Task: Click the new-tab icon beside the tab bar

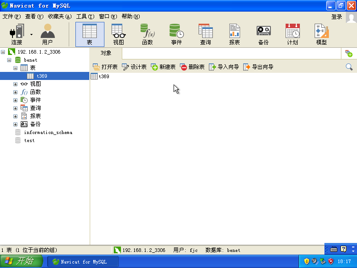Action: [349, 54]
